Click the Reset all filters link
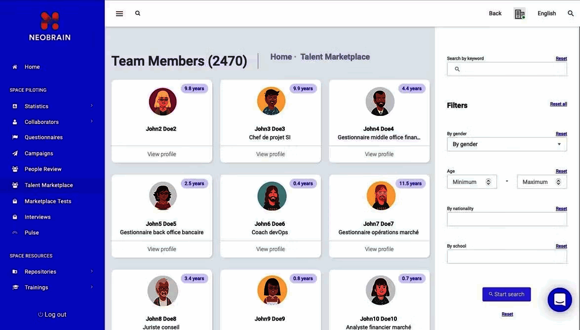 (558, 103)
